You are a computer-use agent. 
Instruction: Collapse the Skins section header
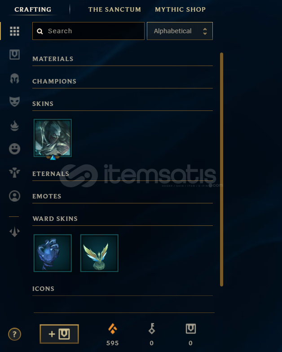(x=123, y=104)
